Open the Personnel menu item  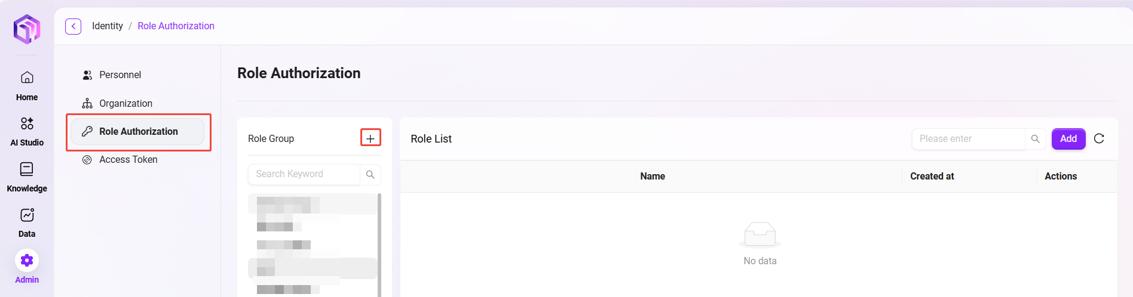coord(120,75)
